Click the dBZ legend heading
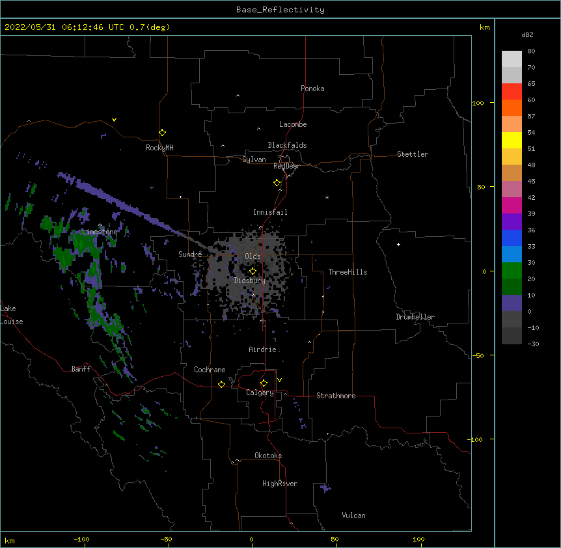Image resolution: width=561 pixels, height=548 pixels. coord(527,34)
